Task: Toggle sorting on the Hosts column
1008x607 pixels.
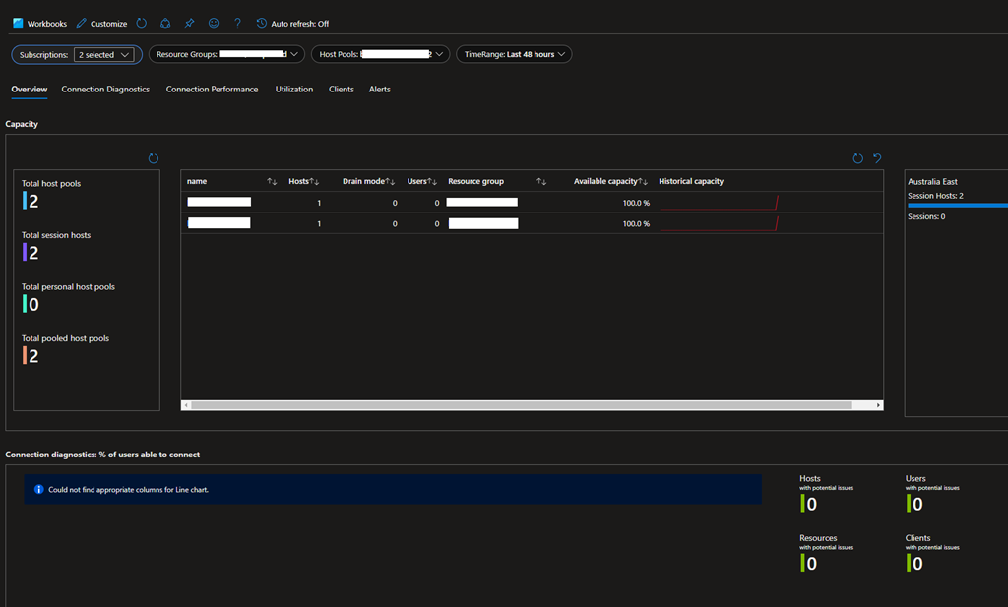Action: pyautogui.click(x=315, y=182)
